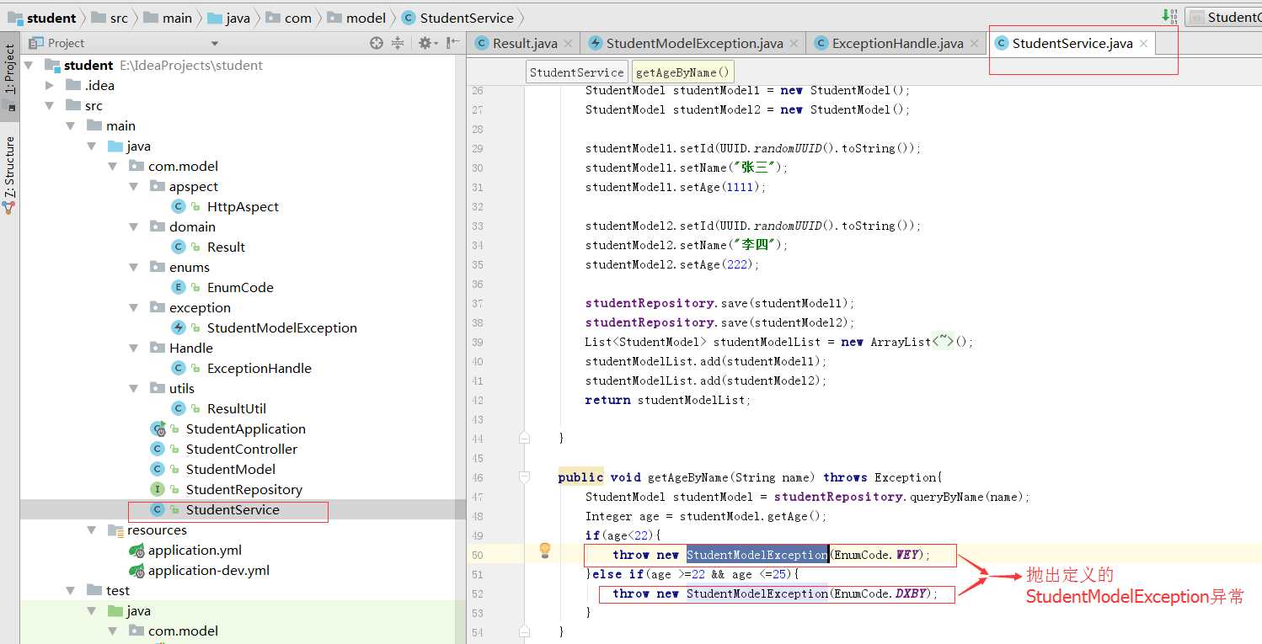
Task: Collapse the test folder
Action: coord(71,590)
